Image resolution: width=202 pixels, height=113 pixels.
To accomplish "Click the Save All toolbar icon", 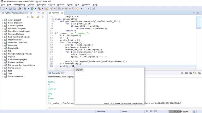I will point(15,8).
